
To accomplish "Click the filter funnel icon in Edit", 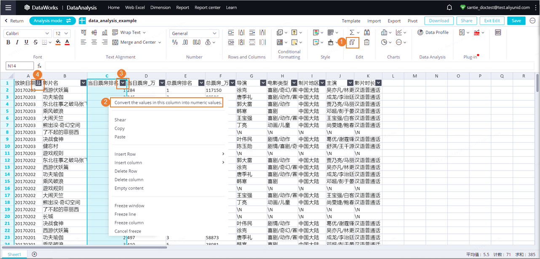I will click(352, 42).
